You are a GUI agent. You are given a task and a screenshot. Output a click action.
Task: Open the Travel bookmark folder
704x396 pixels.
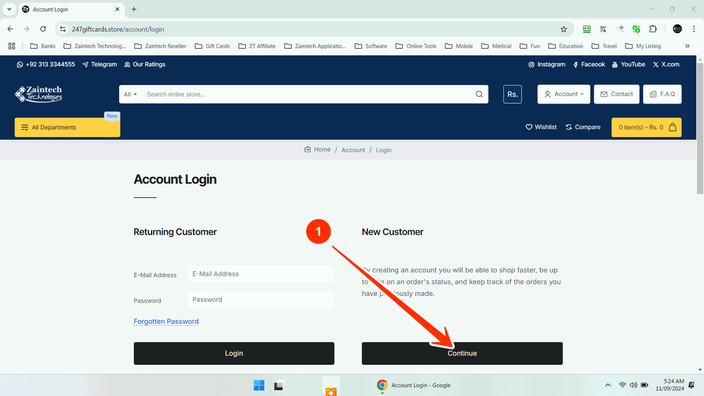[604, 46]
